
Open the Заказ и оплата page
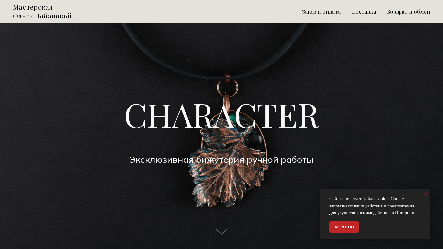(x=321, y=12)
